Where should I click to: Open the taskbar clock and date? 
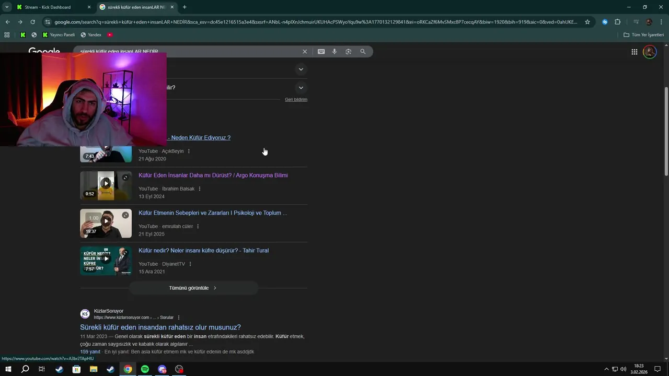639,369
